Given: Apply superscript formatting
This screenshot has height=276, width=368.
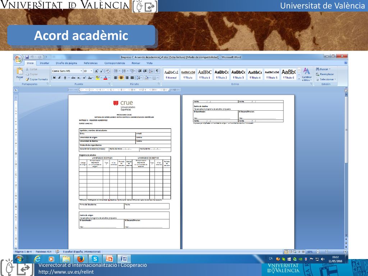Looking at the screenshot, I should pos(84,78).
